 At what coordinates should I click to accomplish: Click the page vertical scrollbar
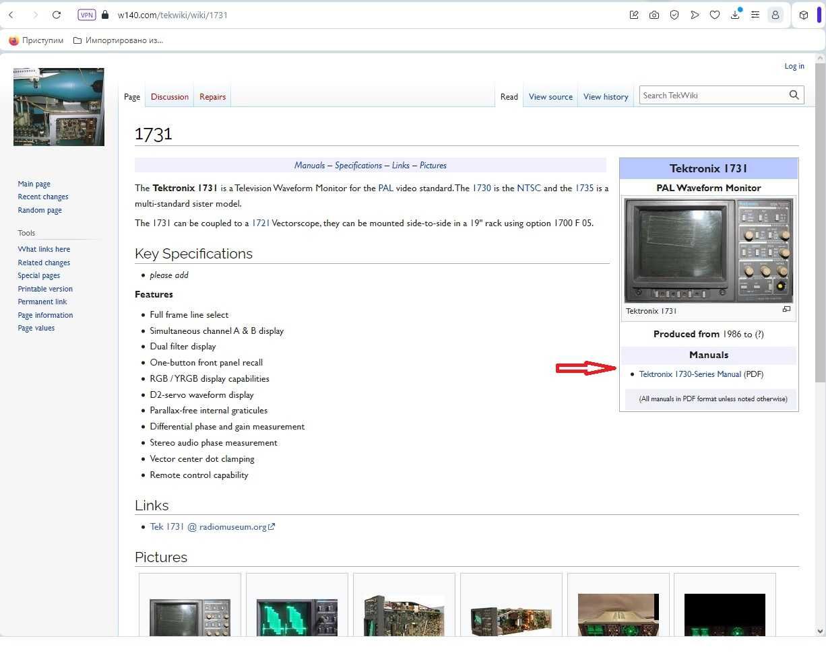coord(820,222)
